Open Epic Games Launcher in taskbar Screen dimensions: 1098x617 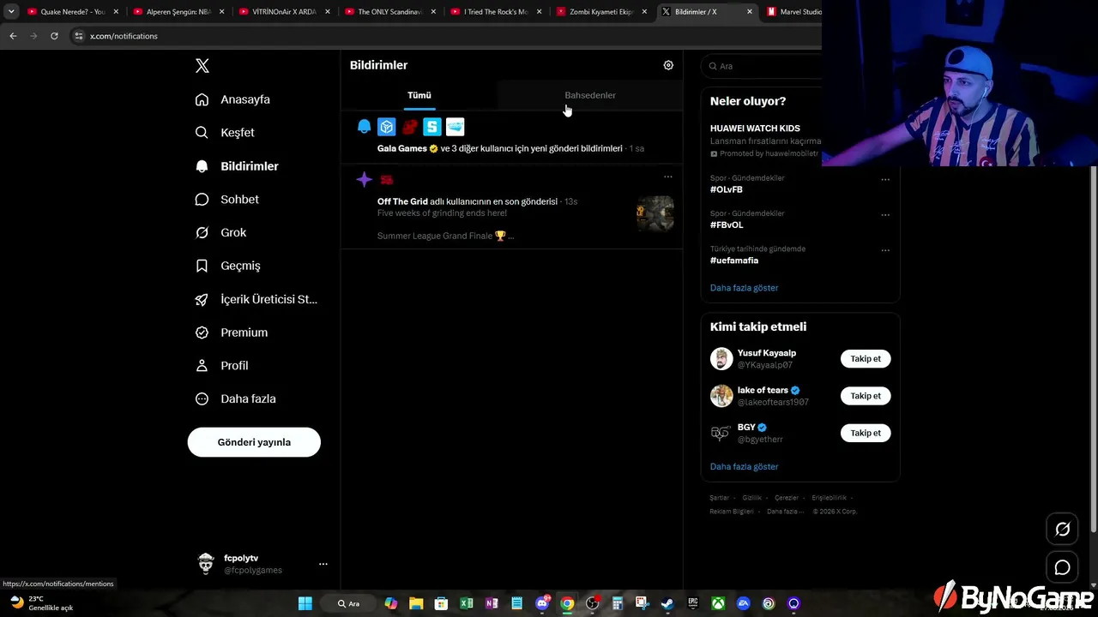click(692, 603)
